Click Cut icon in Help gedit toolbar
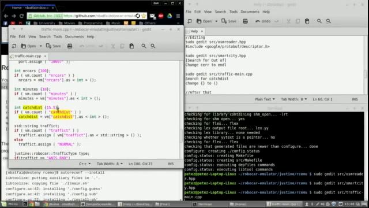This screenshot has width=369, height=208. 288,21
